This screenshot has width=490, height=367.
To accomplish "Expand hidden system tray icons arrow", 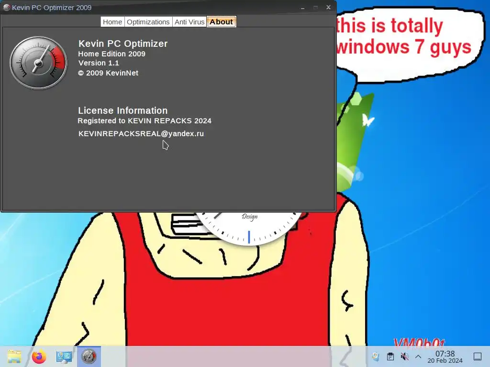I will (x=418, y=356).
